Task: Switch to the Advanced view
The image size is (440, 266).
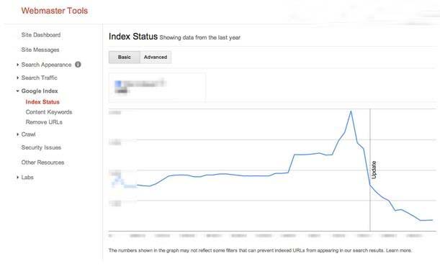Action: 156,57
